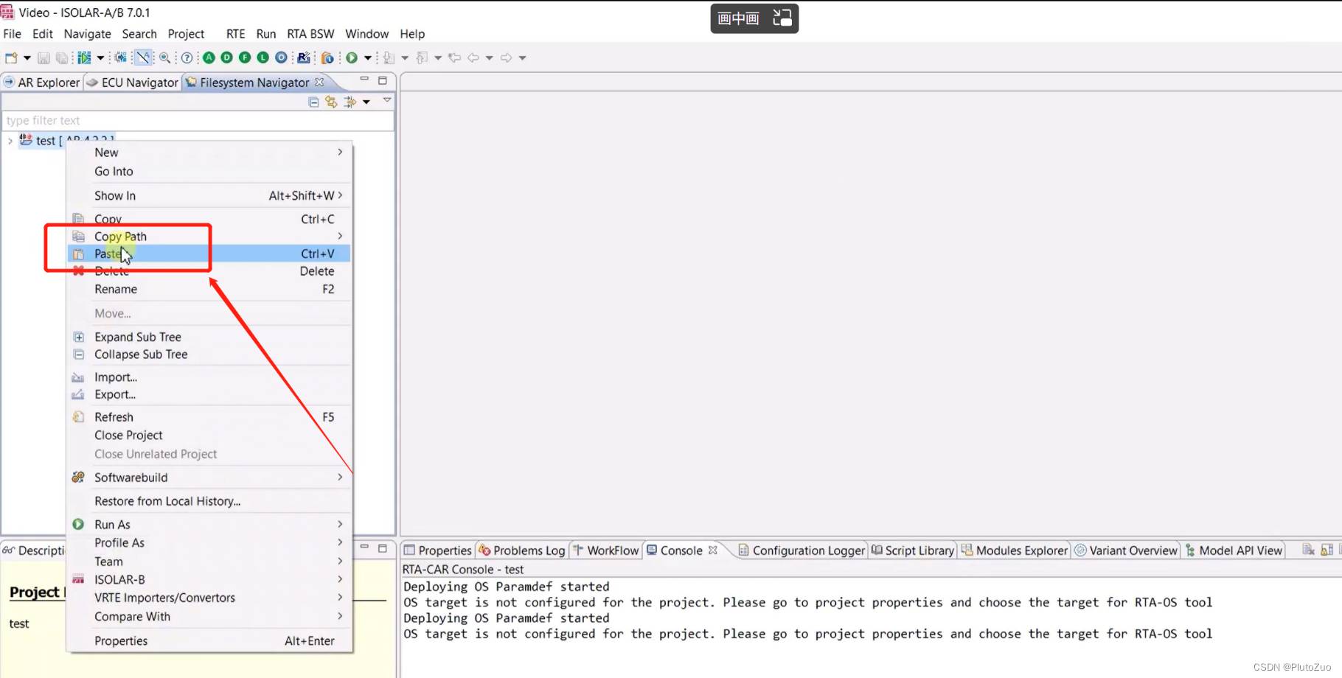The width and height of the screenshot is (1342, 678).
Task: Click the magnifier search toolbar icon
Action: click(x=165, y=57)
